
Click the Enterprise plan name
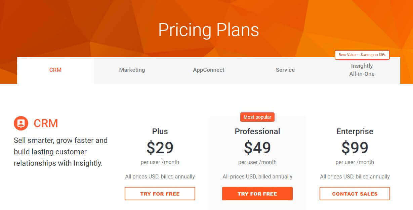355,131
